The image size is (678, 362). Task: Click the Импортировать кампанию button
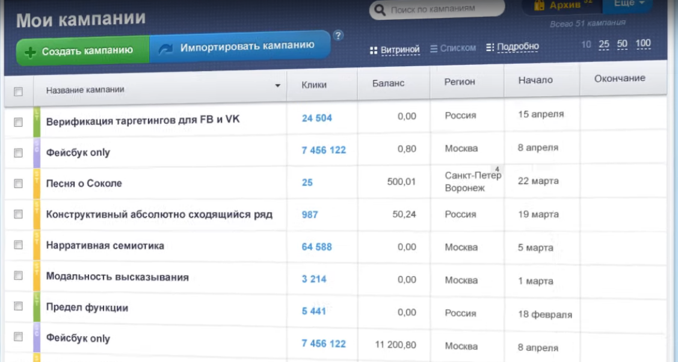tap(240, 47)
